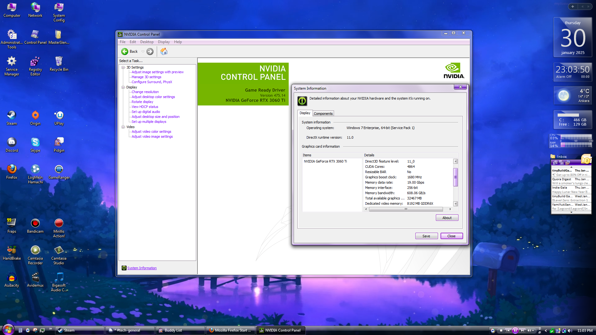Open the Back history dropdown arrow
596x335 pixels.
coord(143,51)
